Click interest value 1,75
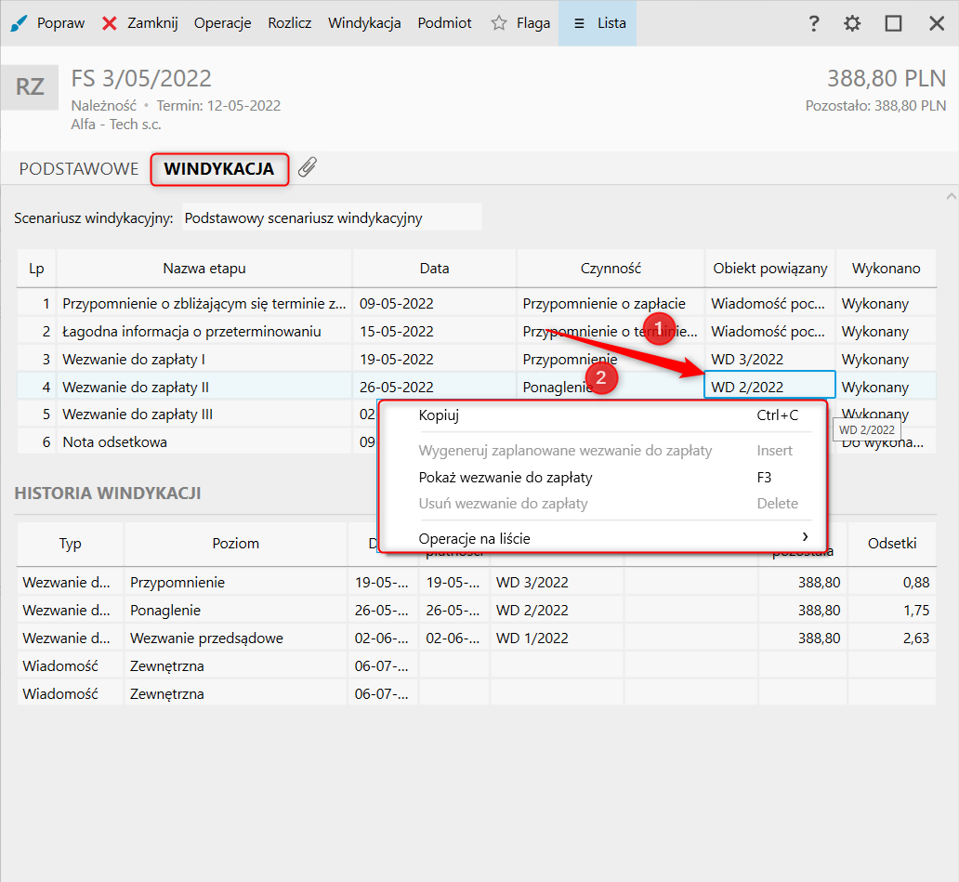 [x=915, y=611]
